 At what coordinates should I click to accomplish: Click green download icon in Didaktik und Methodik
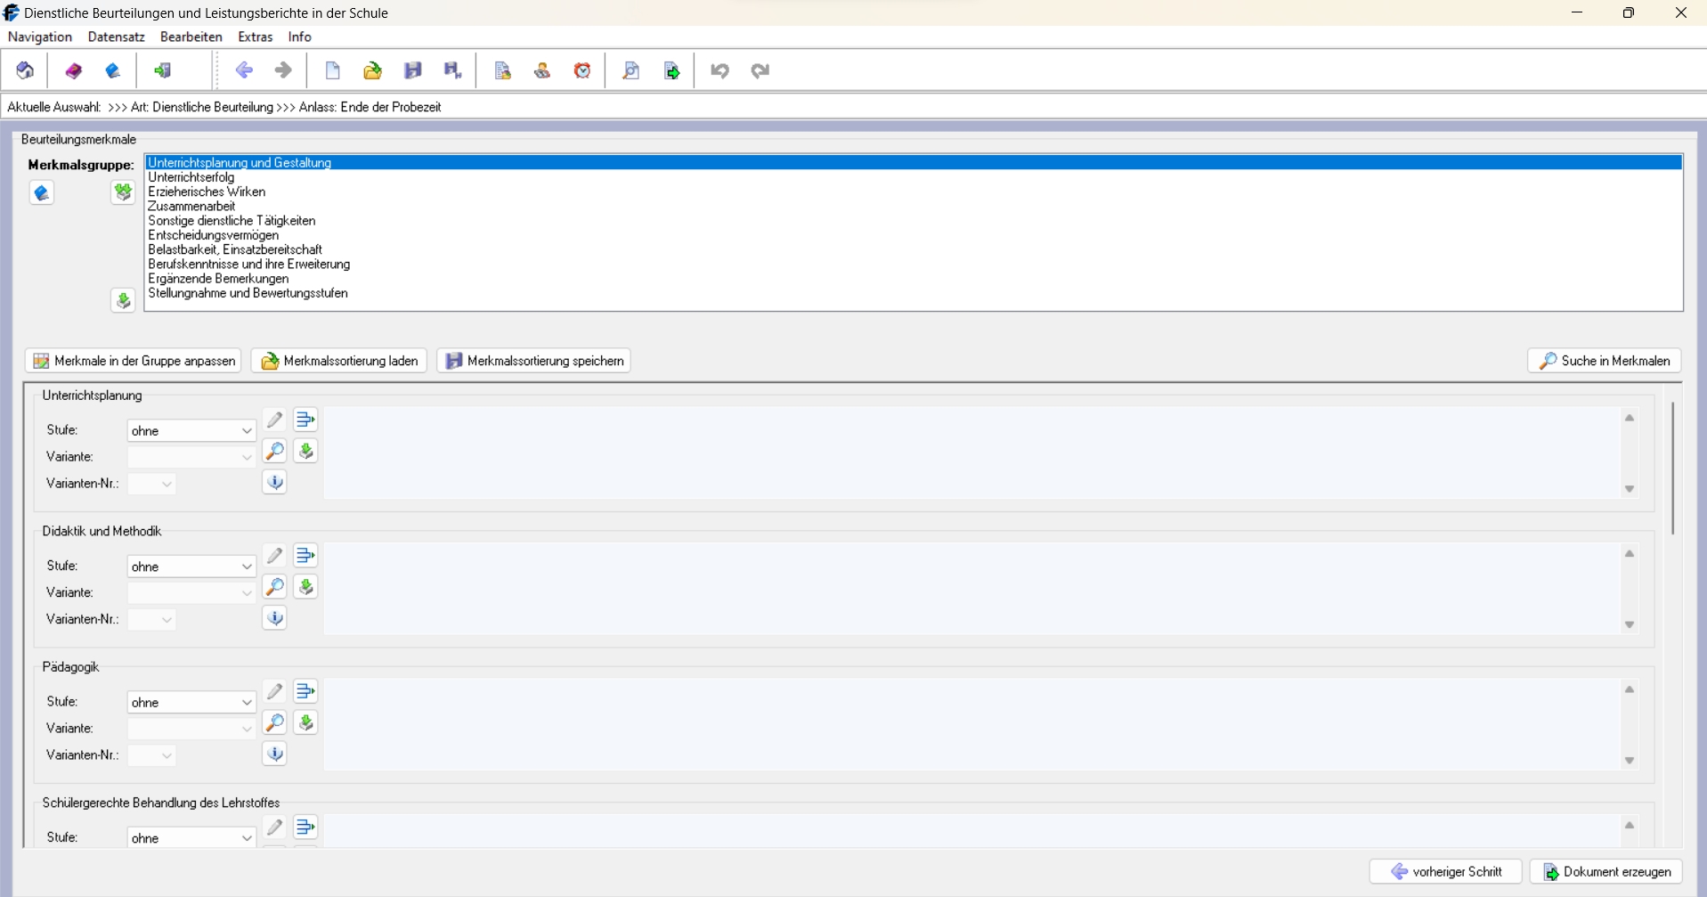click(x=305, y=587)
